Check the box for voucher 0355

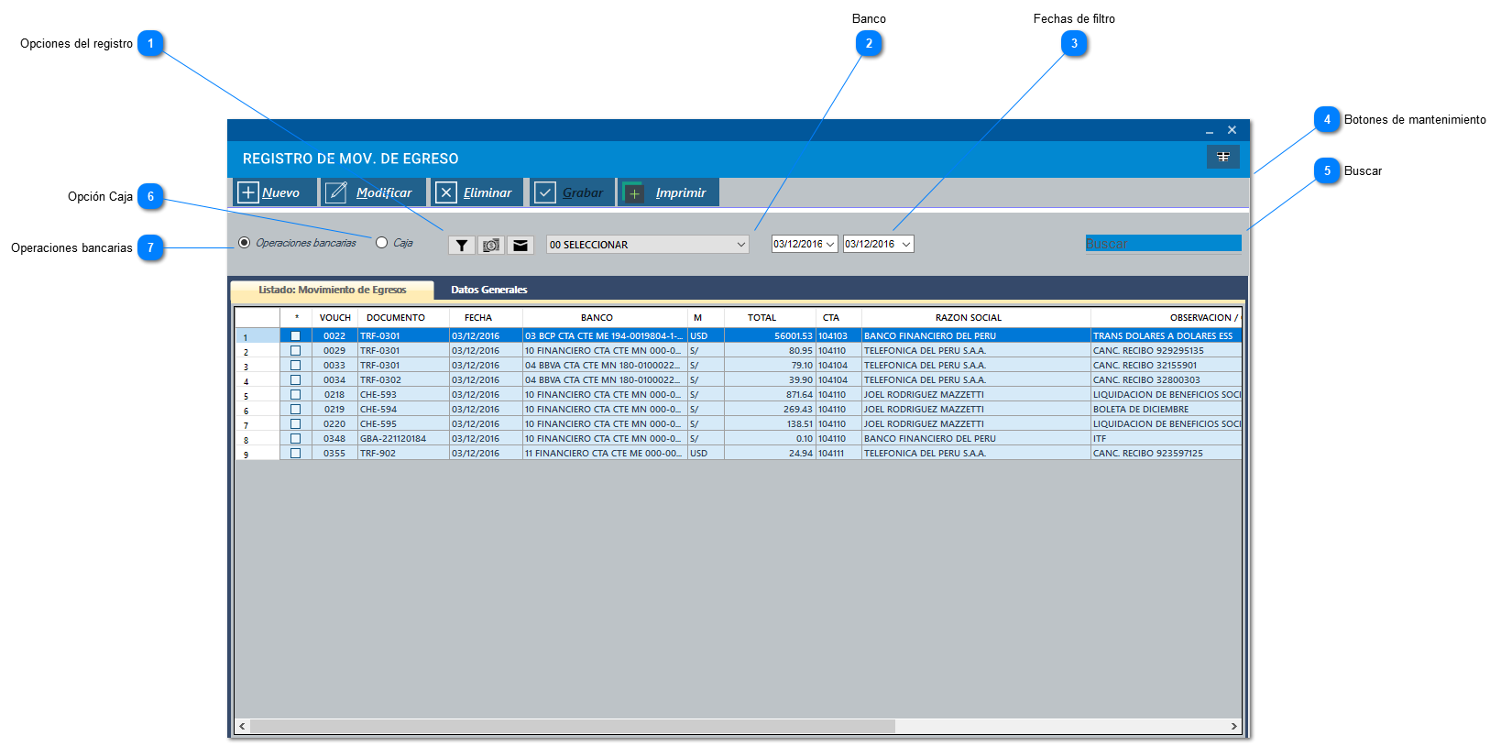[296, 454]
